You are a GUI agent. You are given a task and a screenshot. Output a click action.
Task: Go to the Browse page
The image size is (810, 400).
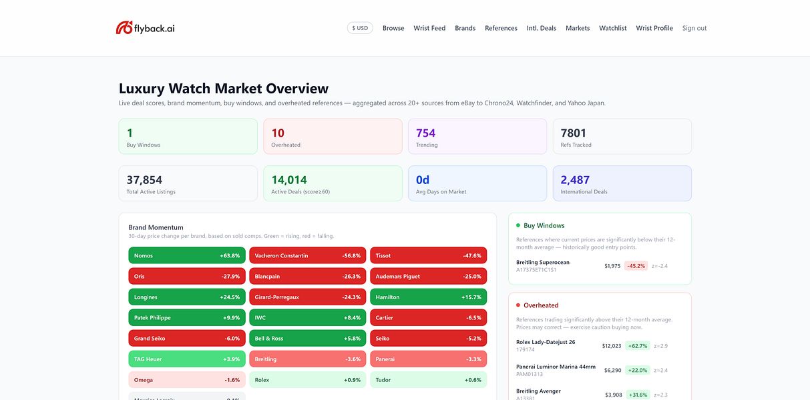(x=393, y=28)
